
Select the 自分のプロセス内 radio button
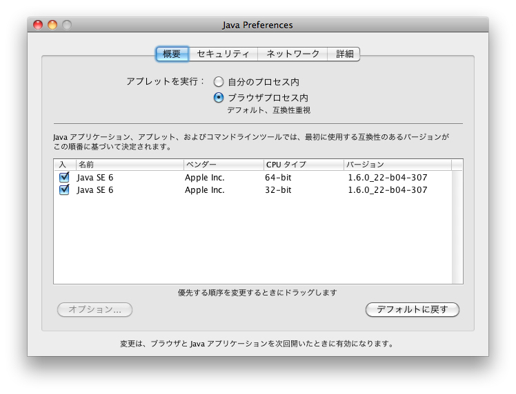point(219,82)
